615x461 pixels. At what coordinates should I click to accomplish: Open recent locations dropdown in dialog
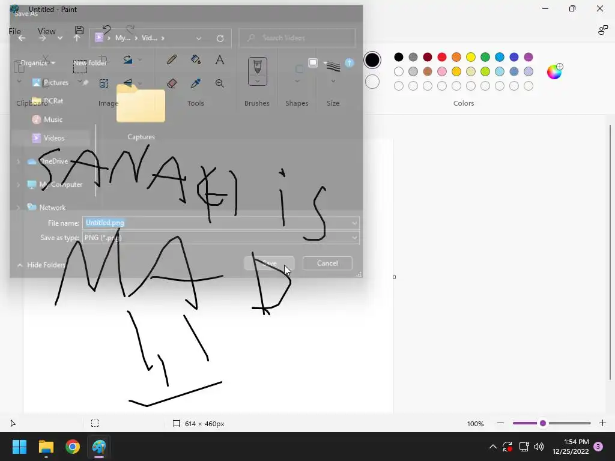pos(60,38)
